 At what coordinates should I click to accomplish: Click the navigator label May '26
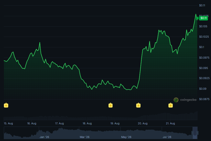[126, 137]
